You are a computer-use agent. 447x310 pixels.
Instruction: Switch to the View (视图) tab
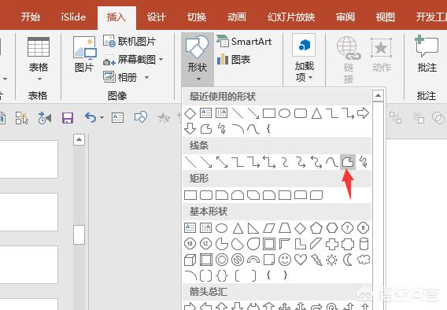coord(385,17)
